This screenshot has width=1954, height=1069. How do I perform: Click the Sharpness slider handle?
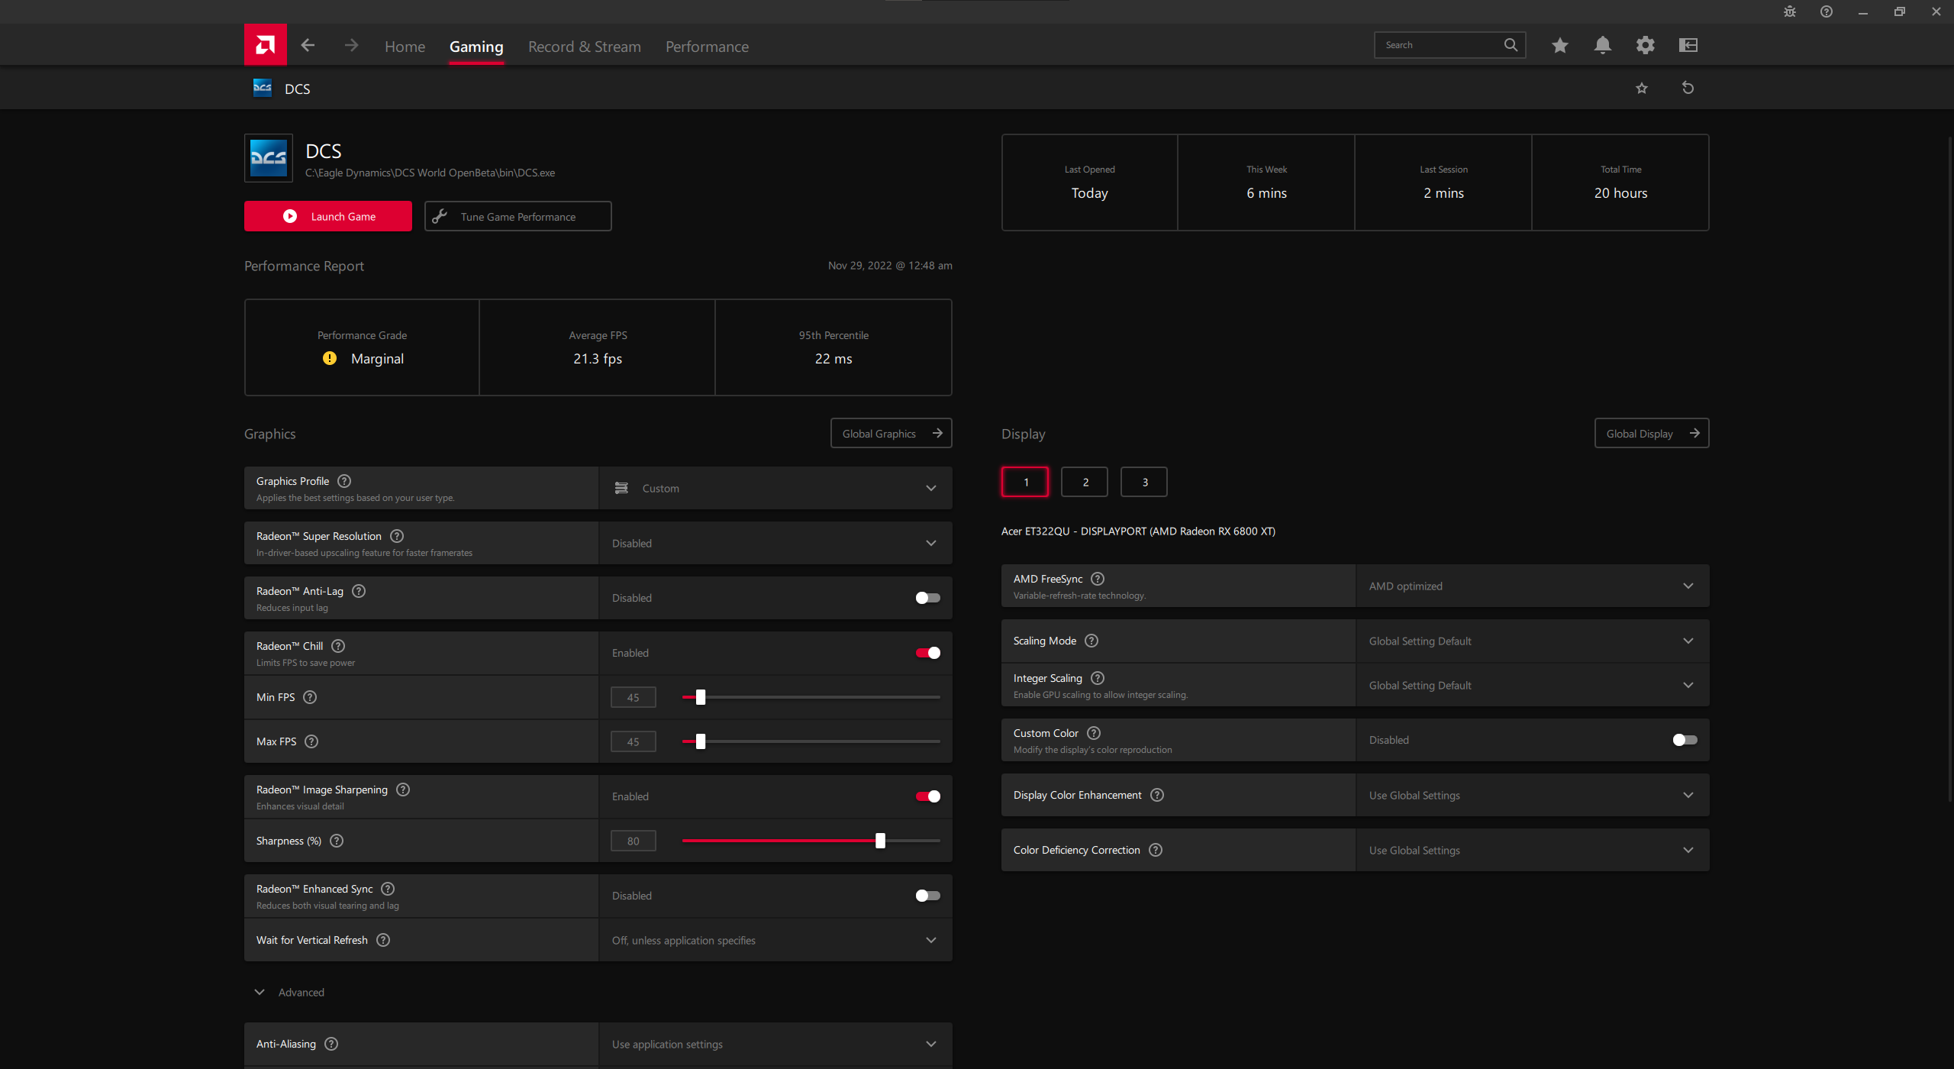tap(880, 841)
